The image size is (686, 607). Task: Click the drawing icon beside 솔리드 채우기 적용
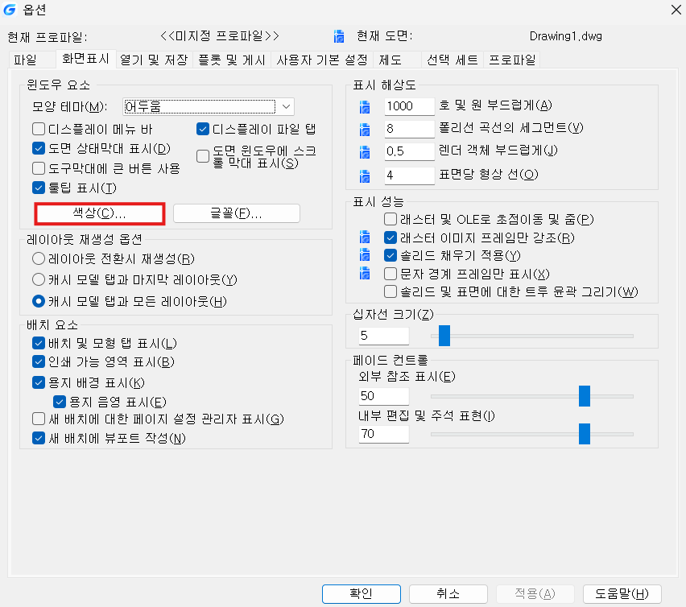365,256
